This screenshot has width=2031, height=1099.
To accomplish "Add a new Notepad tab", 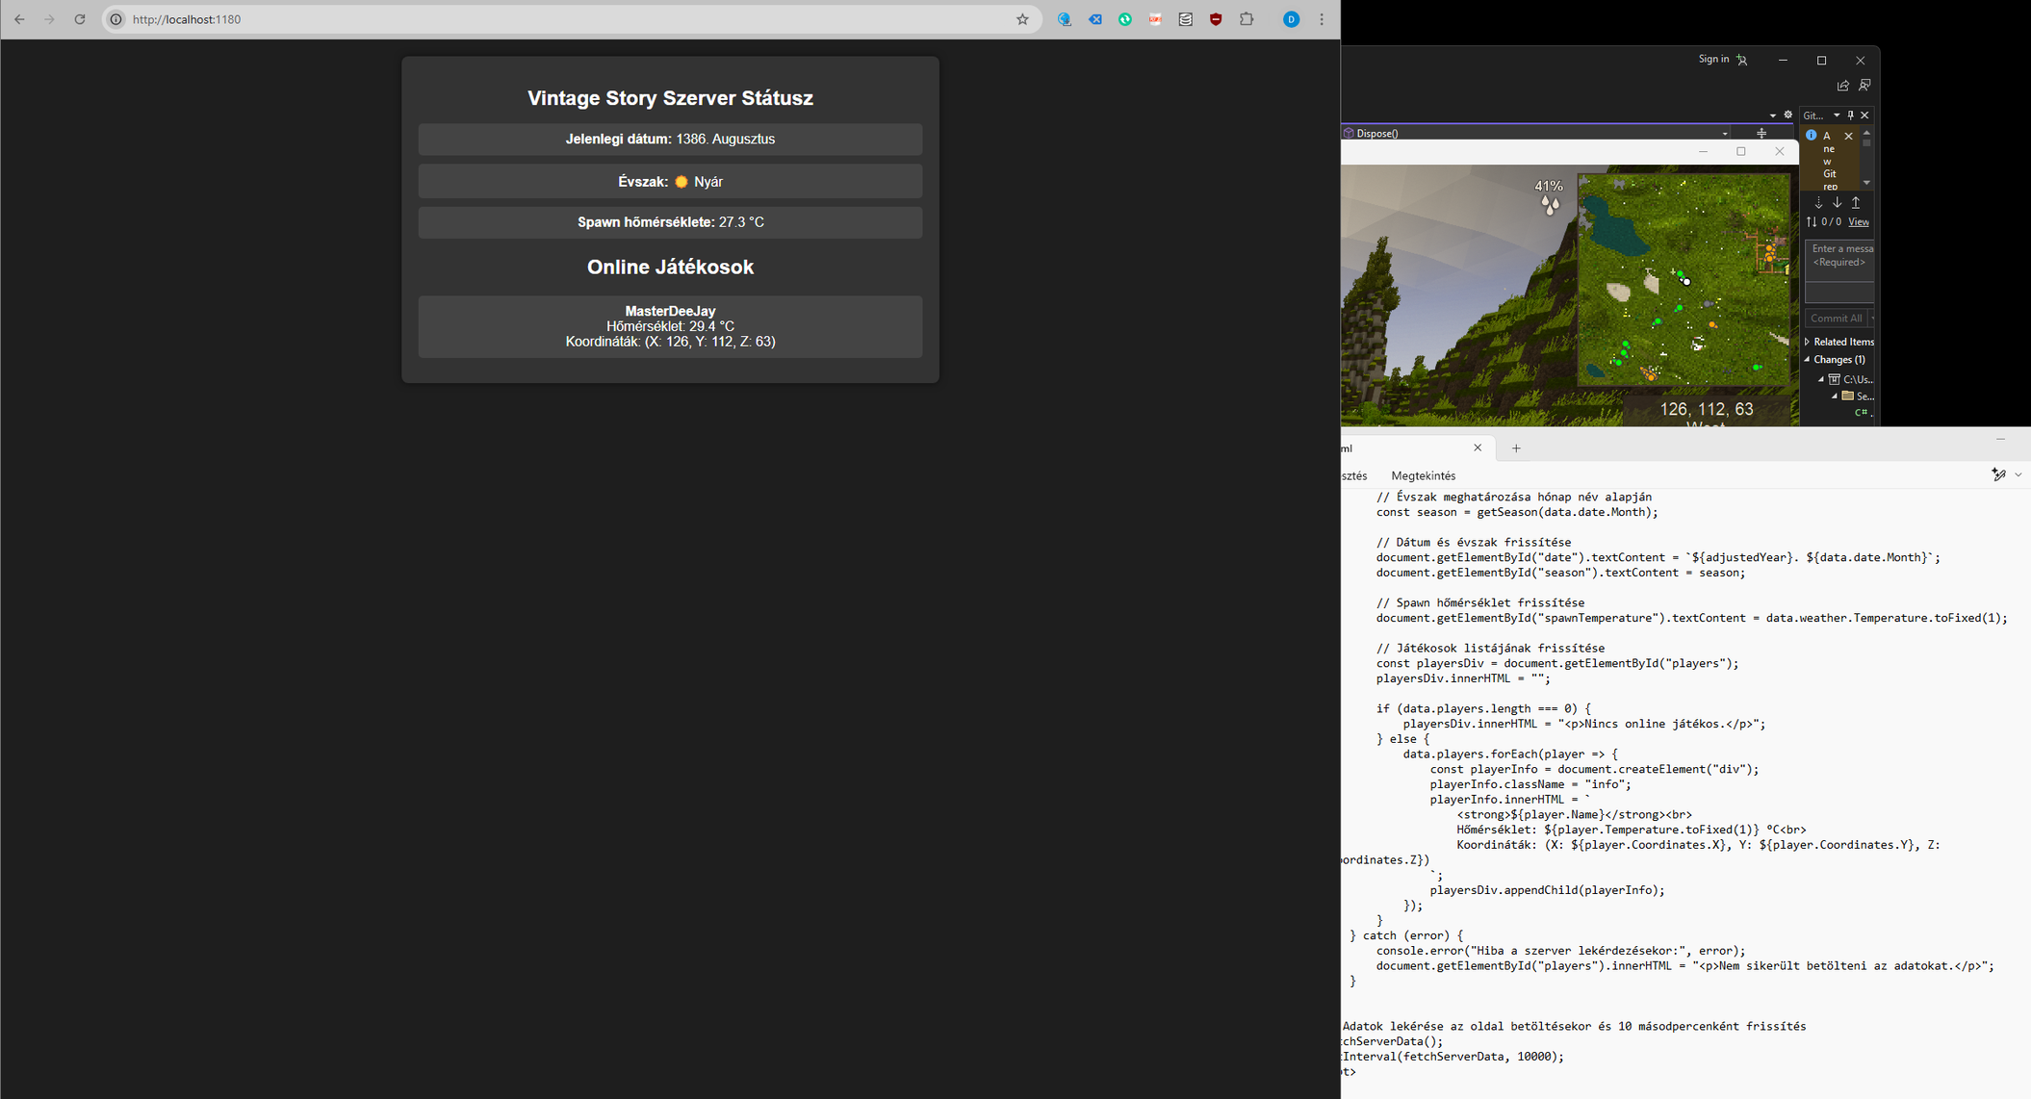I will coord(1516,447).
